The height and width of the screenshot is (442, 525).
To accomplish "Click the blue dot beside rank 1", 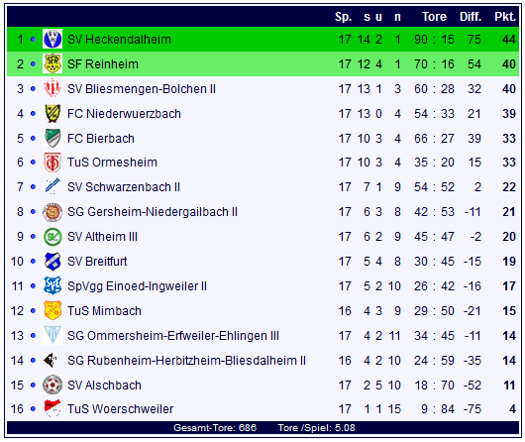I will pos(33,40).
